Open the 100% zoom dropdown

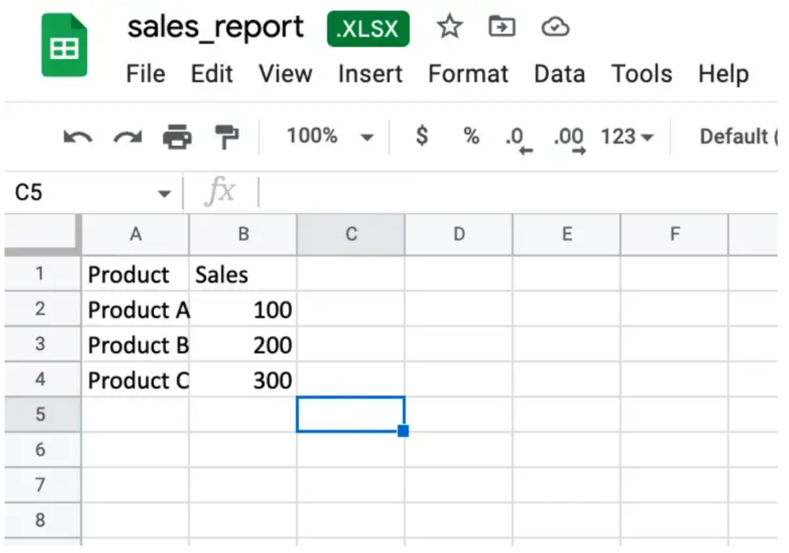(x=330, y=136)
